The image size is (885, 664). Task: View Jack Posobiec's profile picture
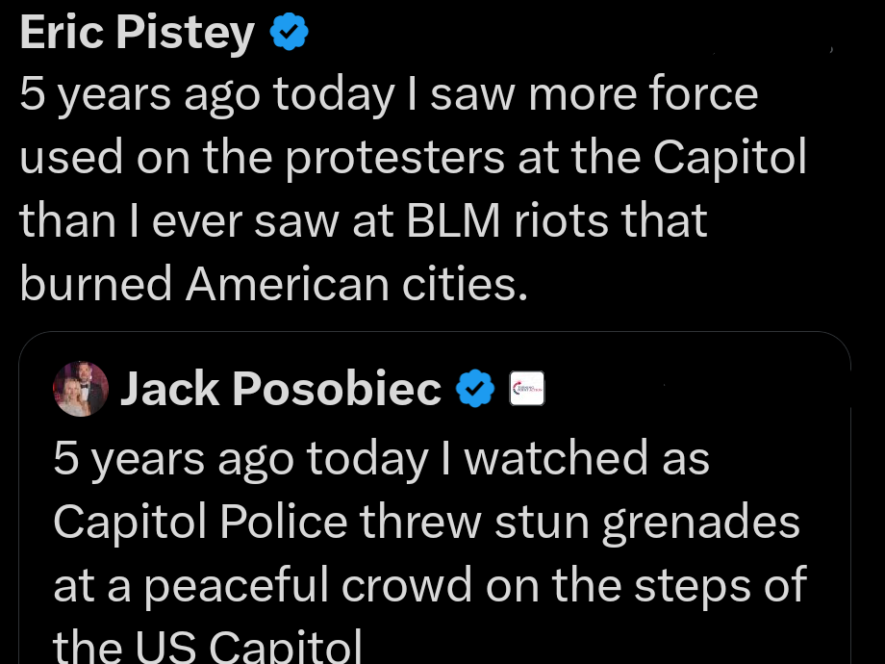click(x=81, y=389)
